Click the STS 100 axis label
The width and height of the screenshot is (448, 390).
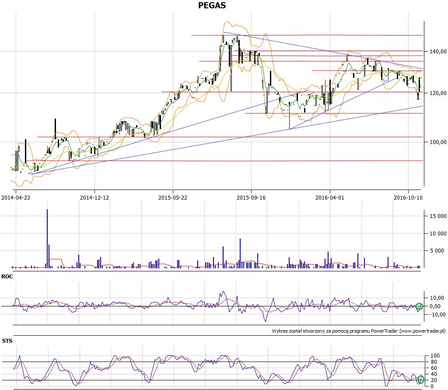435,356
